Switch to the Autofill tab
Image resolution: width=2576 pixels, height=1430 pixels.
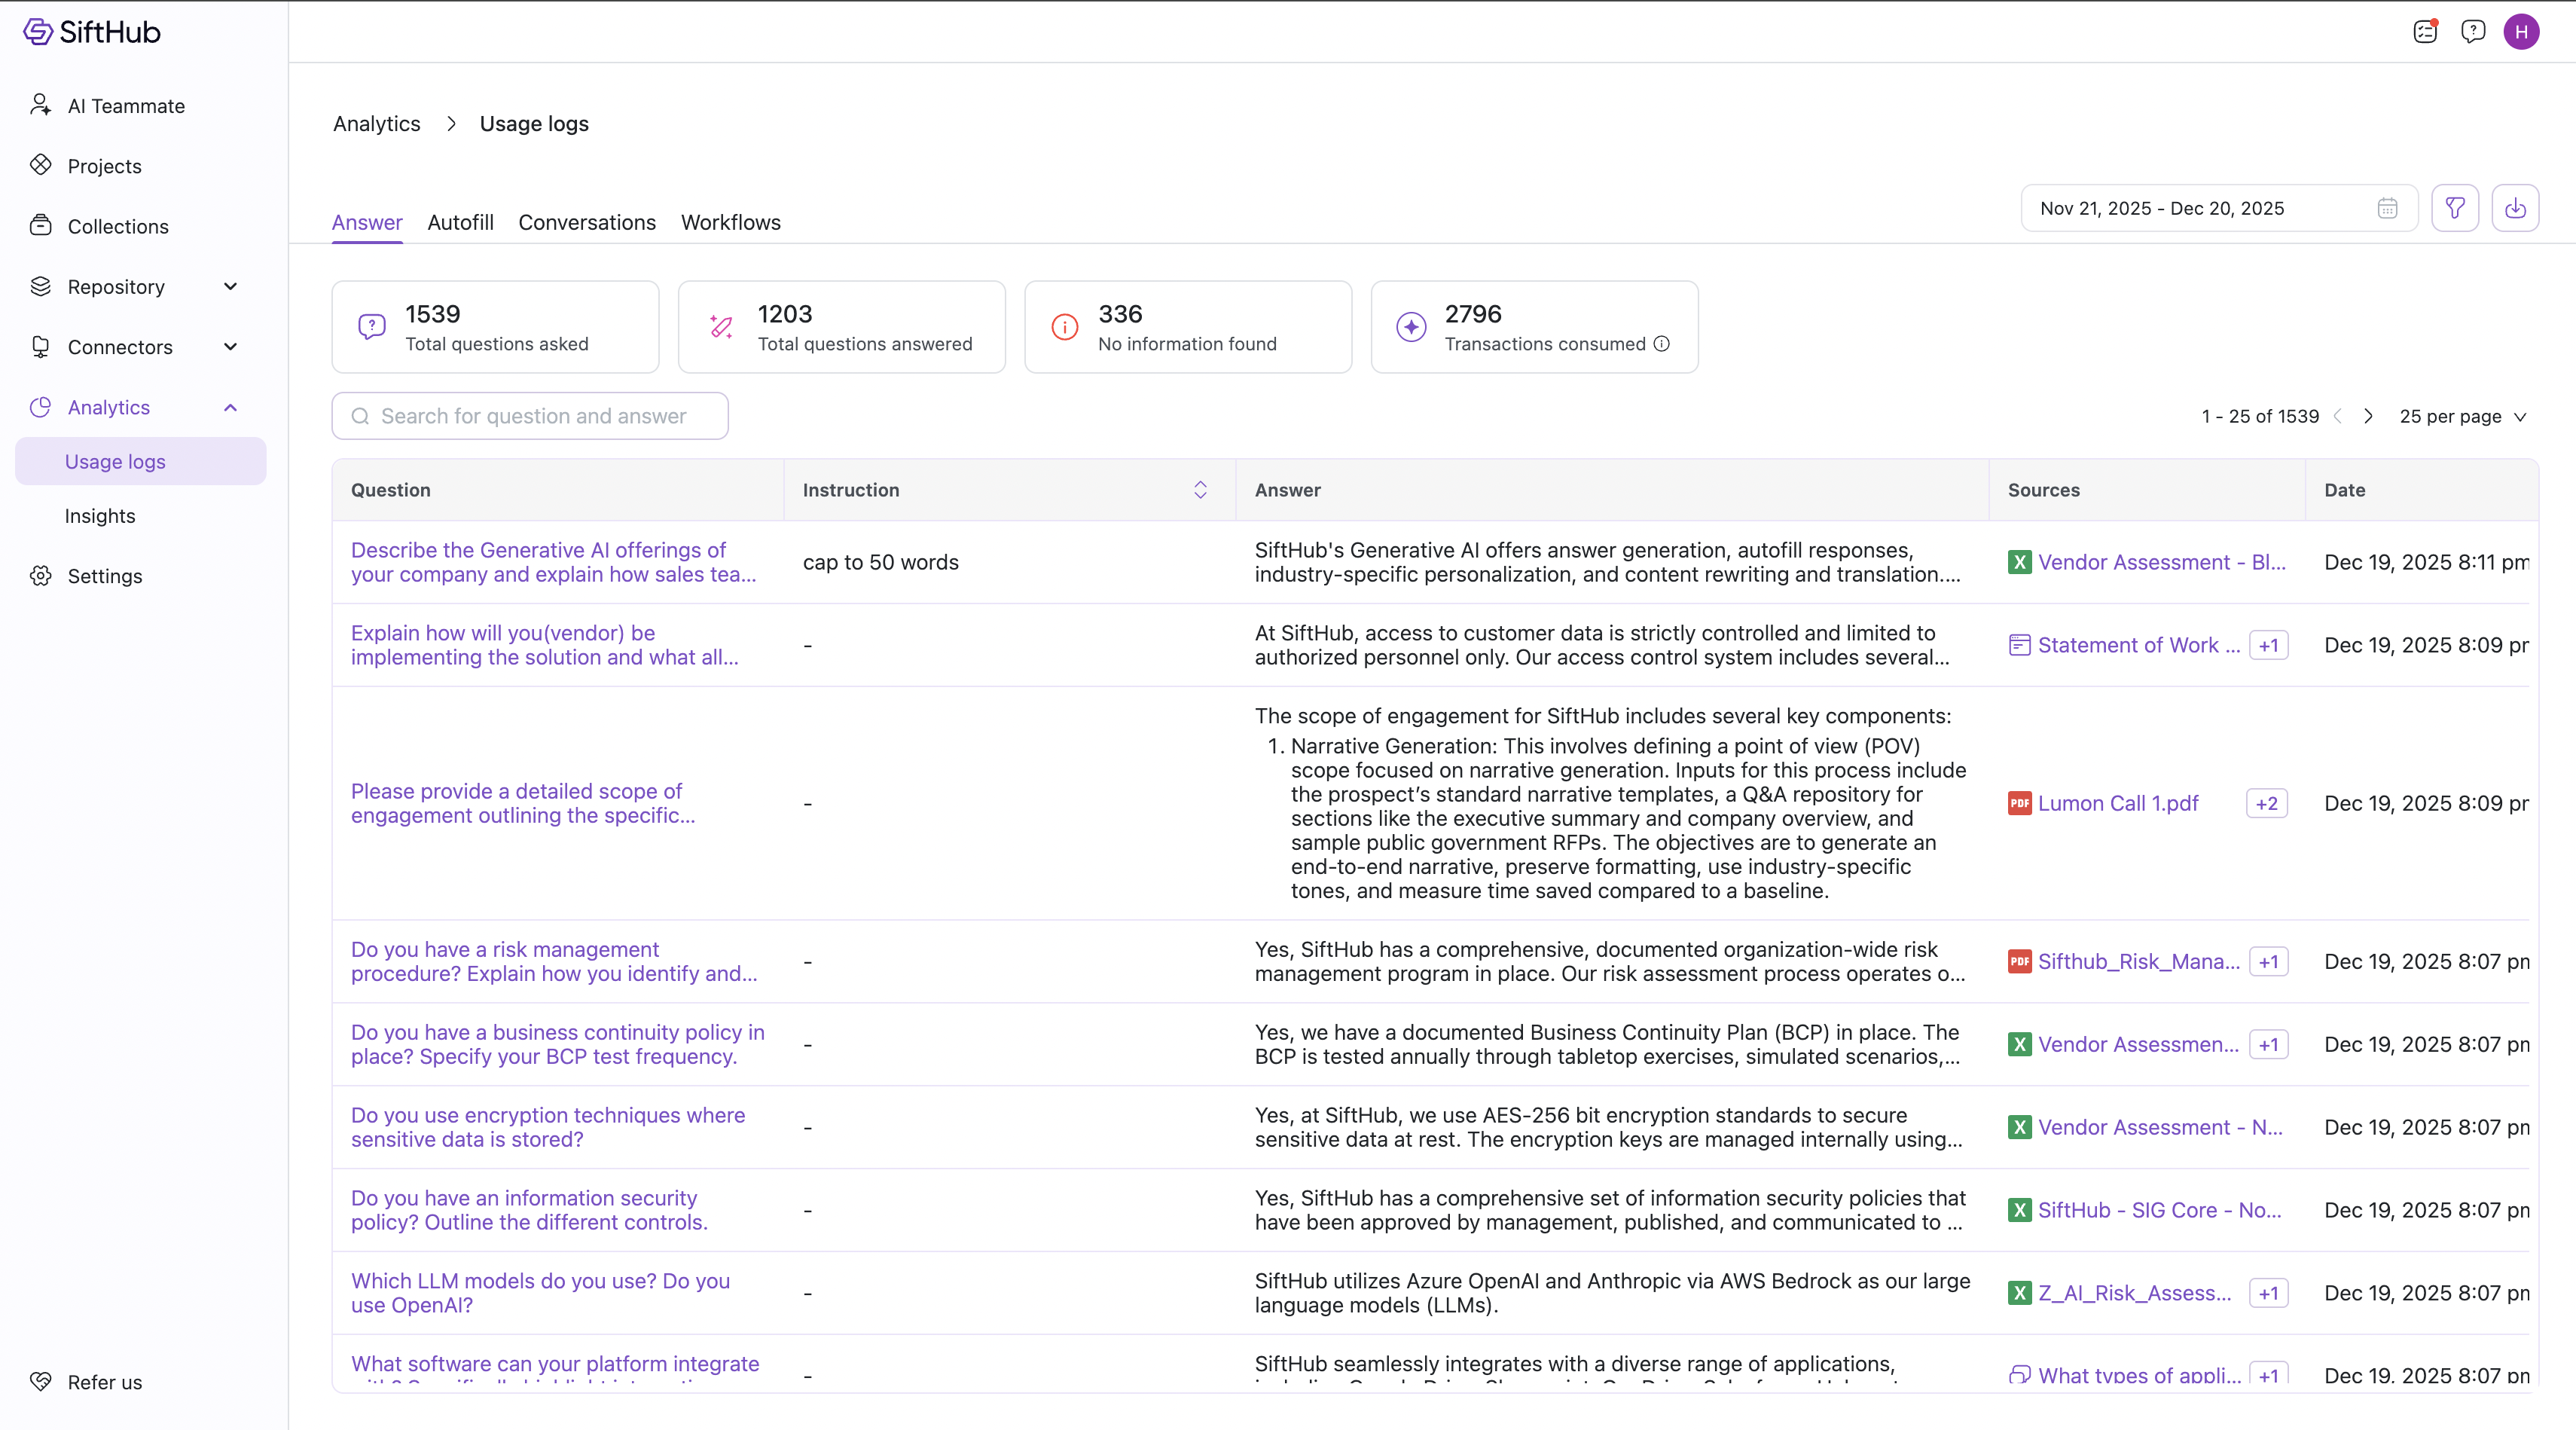coord(460,222)
